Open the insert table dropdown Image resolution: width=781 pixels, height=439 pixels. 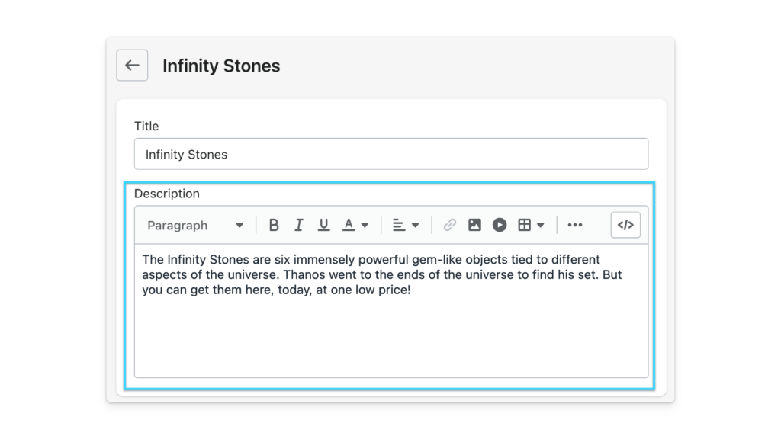(x=531, y=225)
